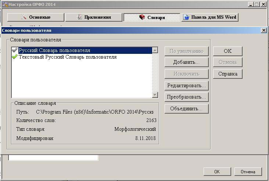Click Отмена in the bottom settings window
Viewport: 269px width, 181px height.
[x=248, y=171]
